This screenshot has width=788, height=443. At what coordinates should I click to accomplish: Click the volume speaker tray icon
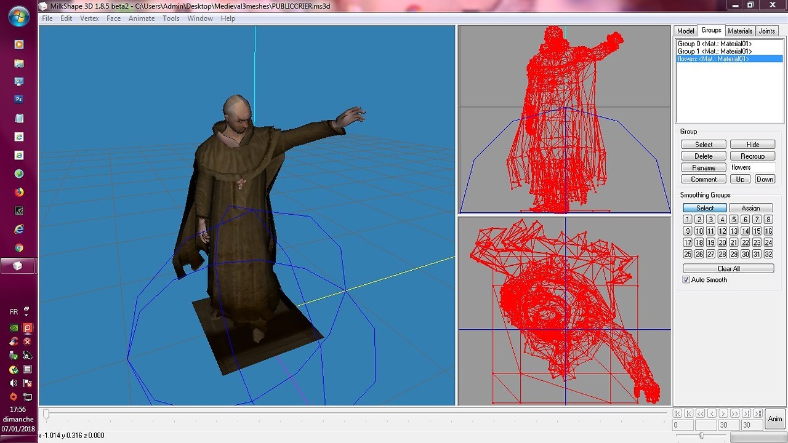click(14, 383)
